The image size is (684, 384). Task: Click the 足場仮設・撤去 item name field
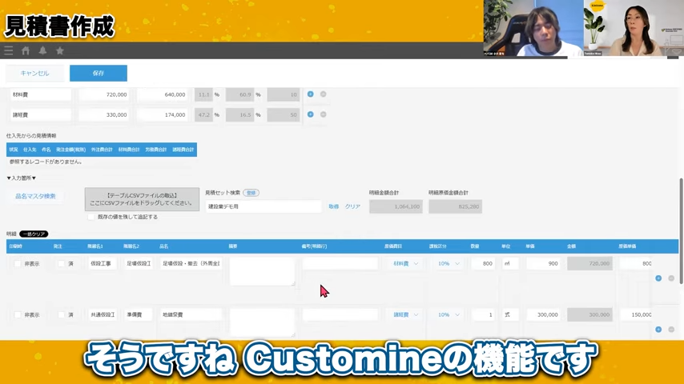click(191, 264)
